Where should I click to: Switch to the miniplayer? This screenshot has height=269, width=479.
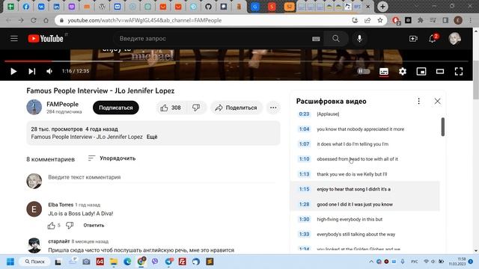pyautogui.click(x=421, y=72)
